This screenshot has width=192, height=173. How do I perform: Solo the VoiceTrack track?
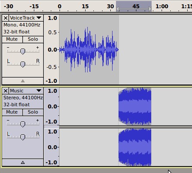click(x=33, y=39)
